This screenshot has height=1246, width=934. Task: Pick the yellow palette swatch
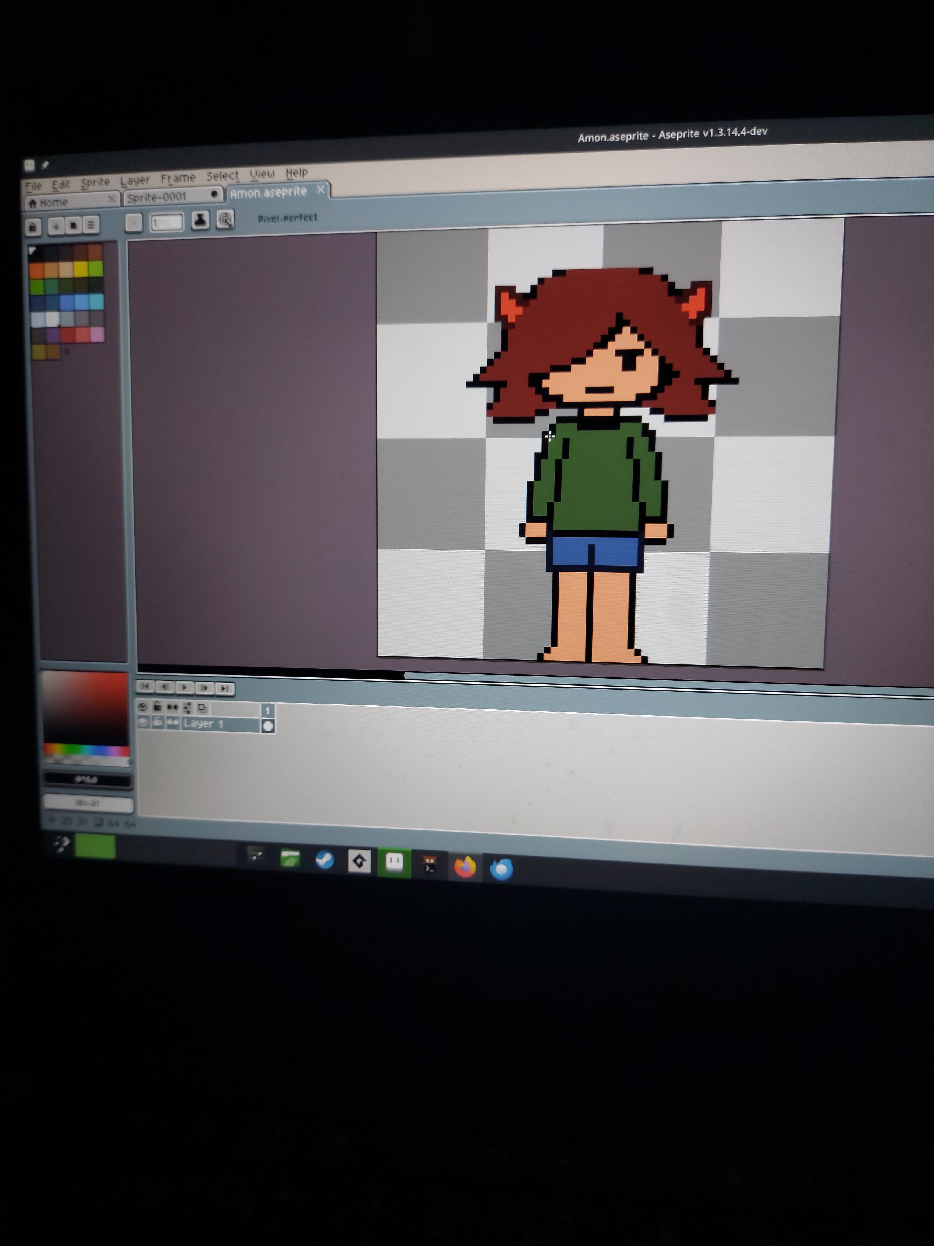click(x=81, y=269)
